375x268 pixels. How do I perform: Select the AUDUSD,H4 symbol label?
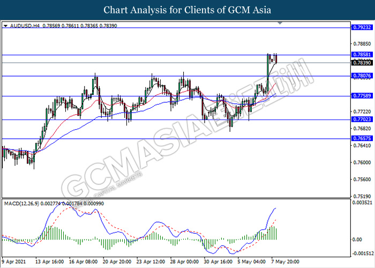25,26
